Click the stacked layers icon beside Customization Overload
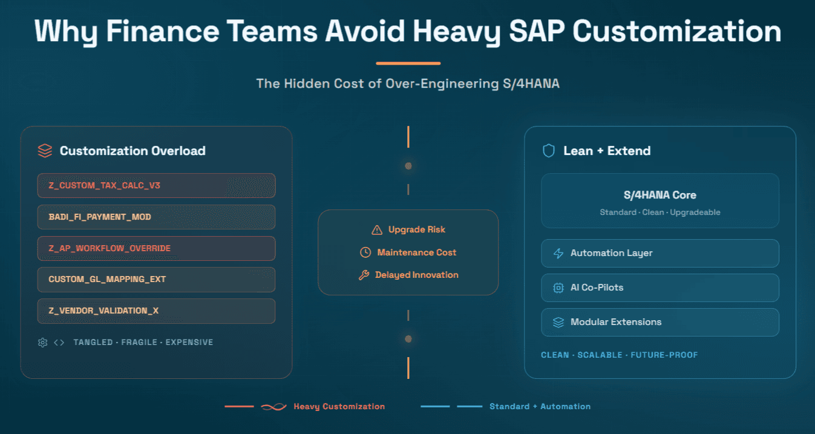Image resolution: width=815 pixels, height=434 pixels. 45,151
